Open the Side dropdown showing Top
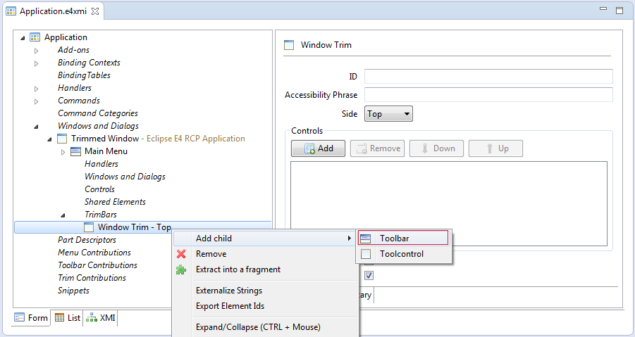Image resolution: width=635 pixels, height=337 pixels. [388, 114]
